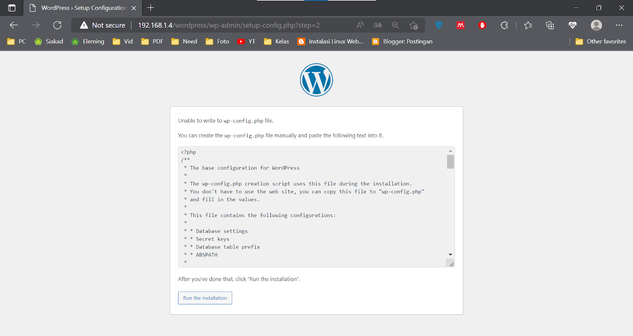Image resolution: width=633 pixels, height=336 pixels.
Task: Click the profile avatar icon
Action: click(x=596, y=25)
